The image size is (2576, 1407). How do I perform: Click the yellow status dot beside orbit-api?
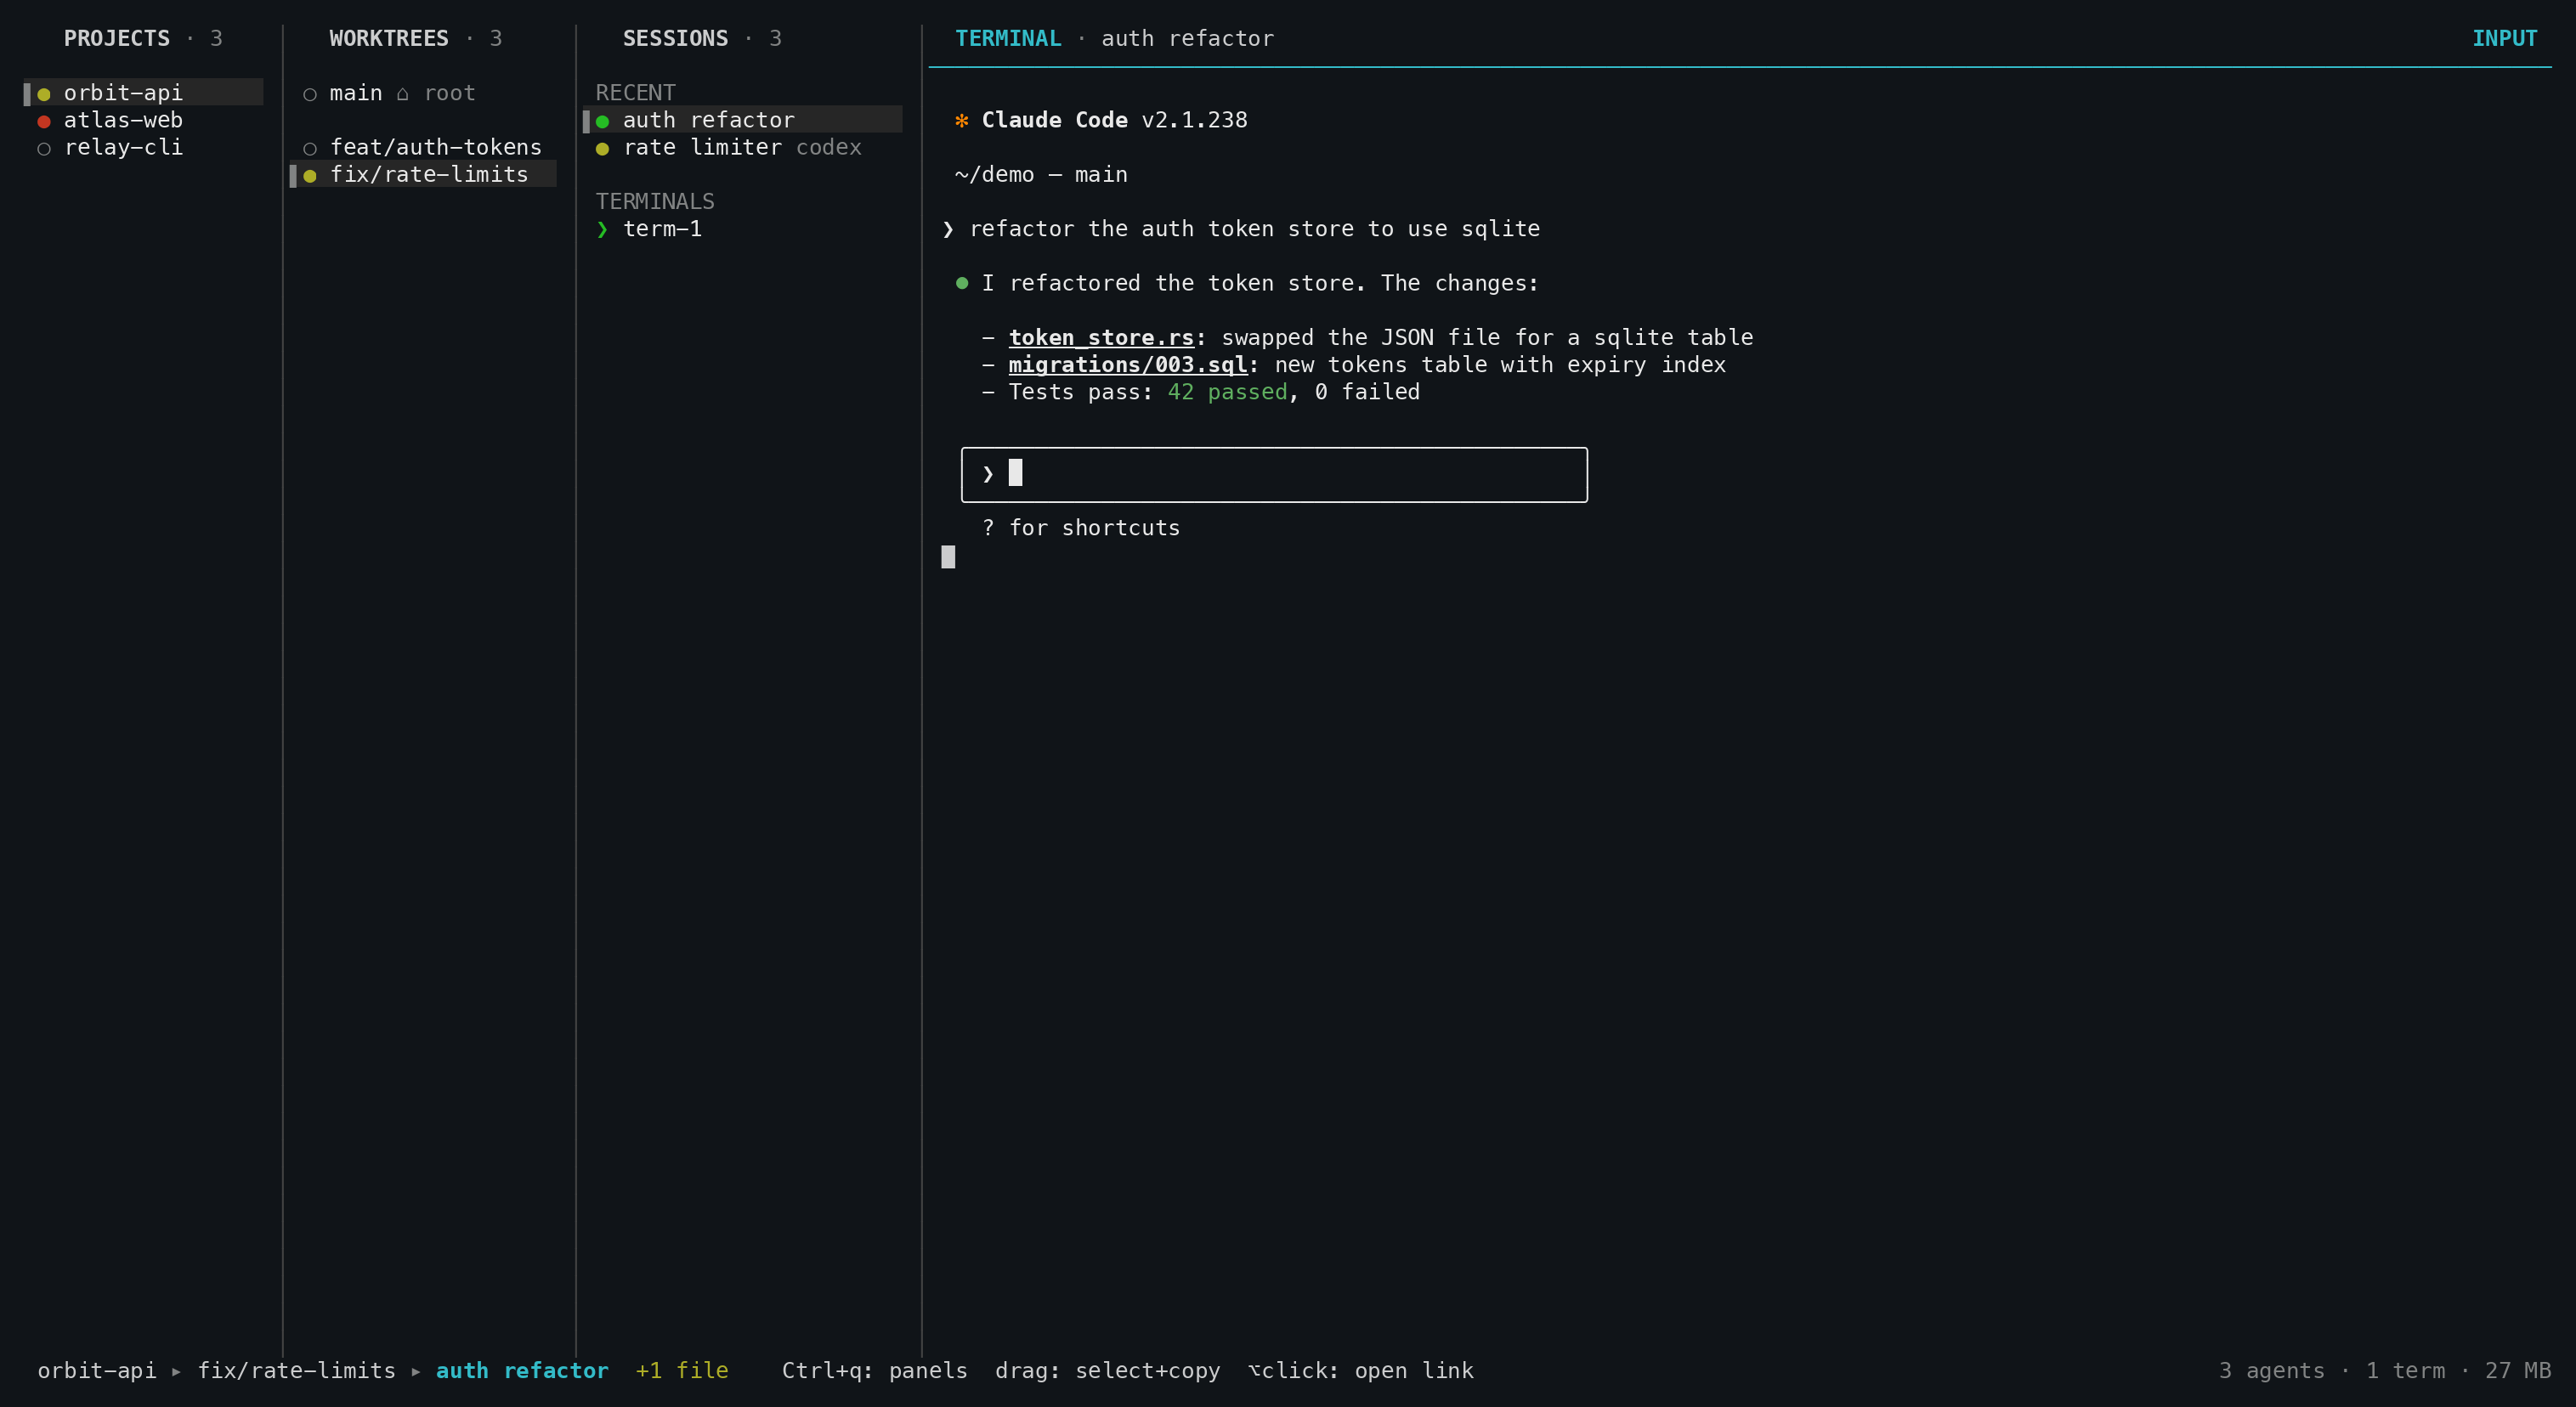44,94
